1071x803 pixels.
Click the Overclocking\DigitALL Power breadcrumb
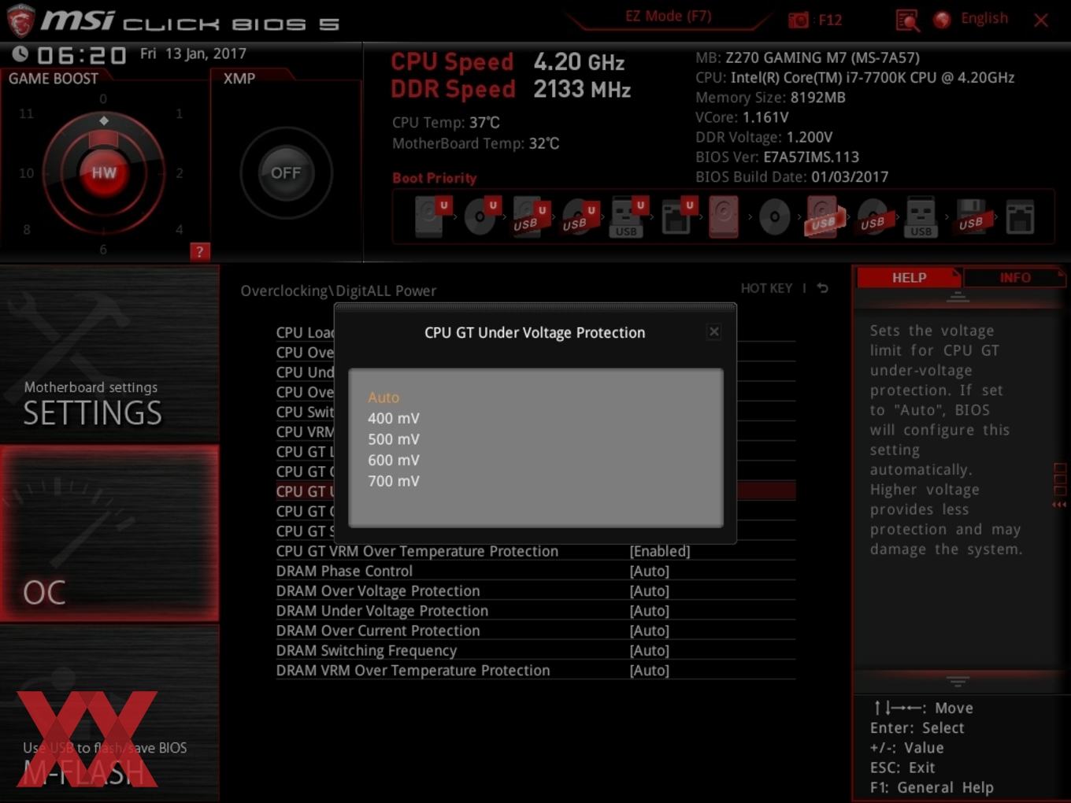338,290
